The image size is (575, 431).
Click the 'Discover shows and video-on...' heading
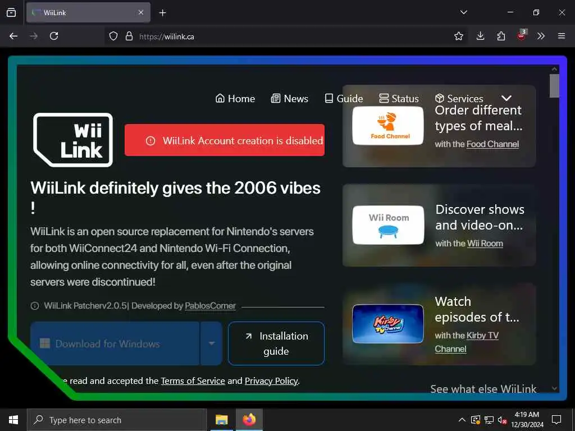(x=480, y=217)
